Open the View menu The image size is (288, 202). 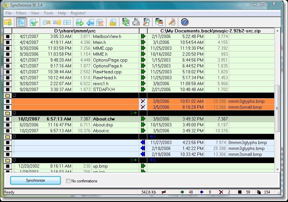(x=35, y=13)
